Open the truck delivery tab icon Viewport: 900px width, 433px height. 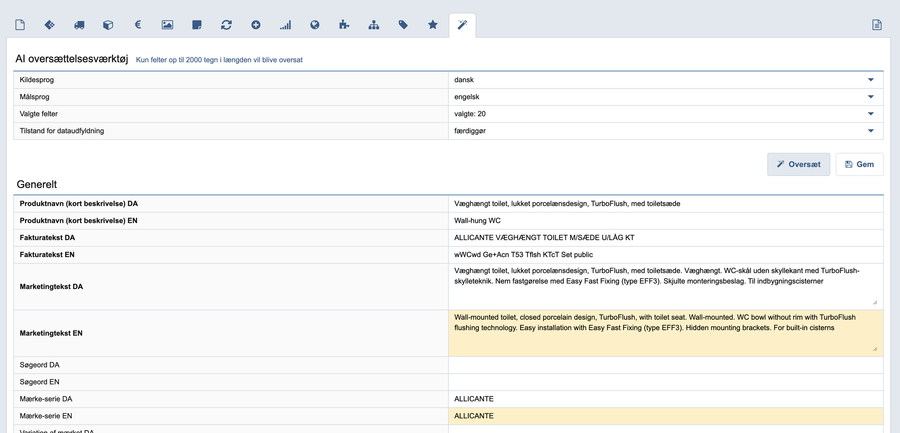click(x=79, y=25)
